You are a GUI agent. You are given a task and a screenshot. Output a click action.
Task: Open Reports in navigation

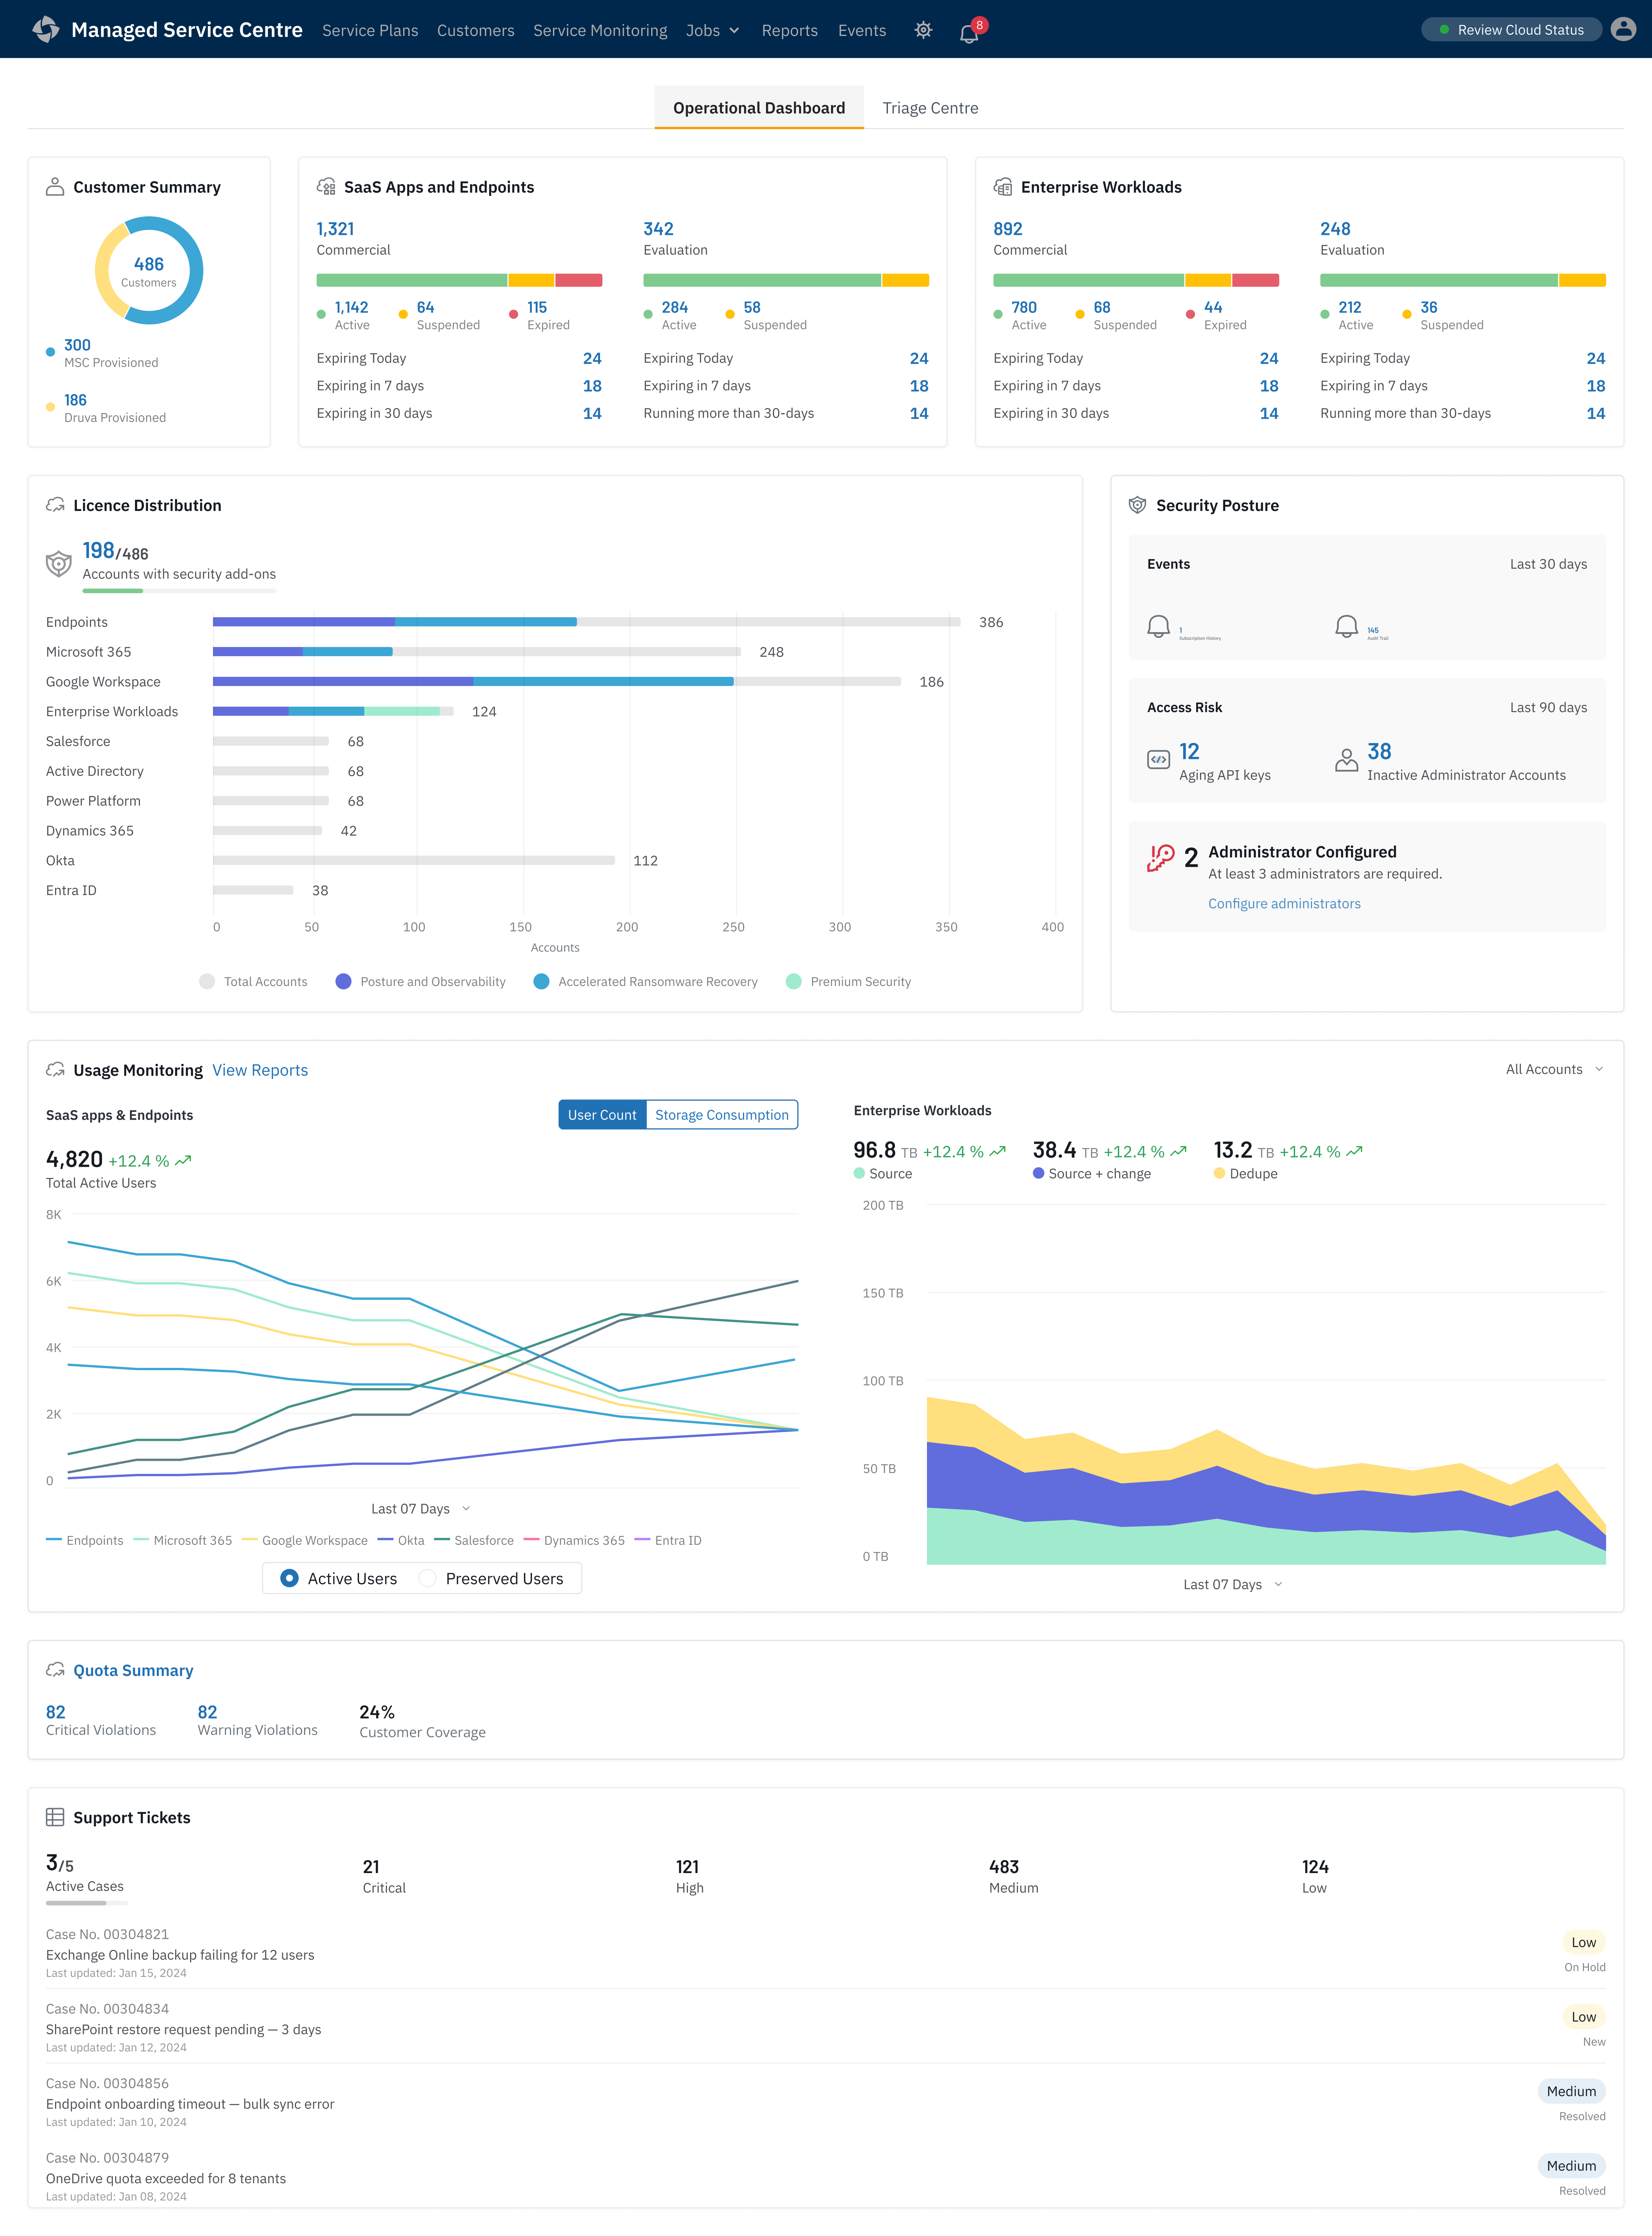point(790,31)
